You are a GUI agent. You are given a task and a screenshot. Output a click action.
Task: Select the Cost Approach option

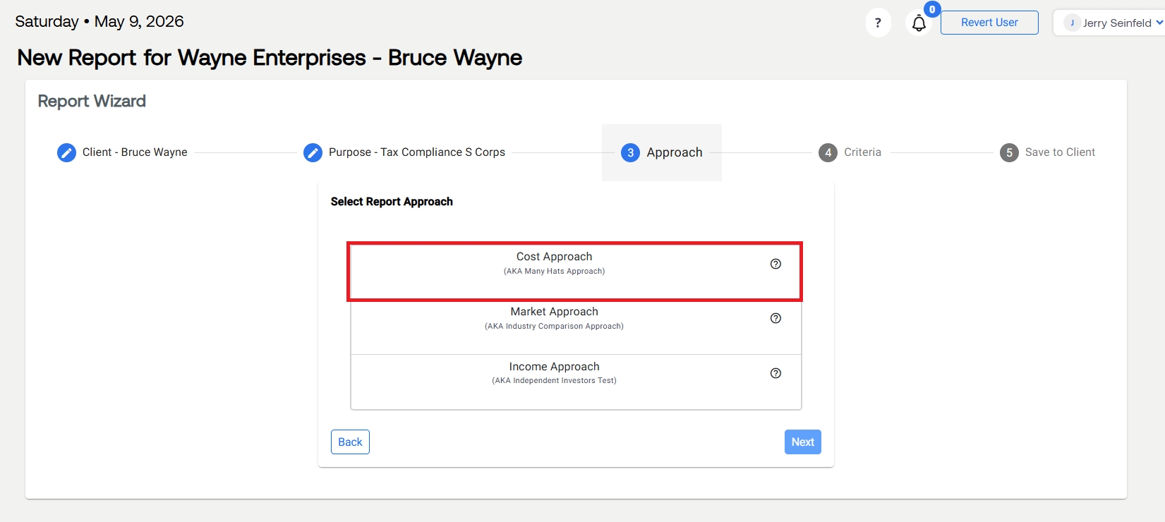click(575, 272)
